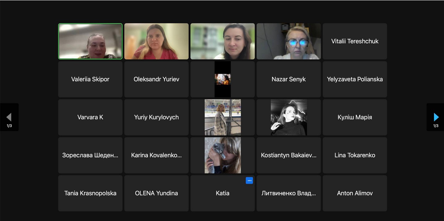Select Vitalii Tereshchuk's participant tile
This screenshot has height=221, width=444.
355,41
